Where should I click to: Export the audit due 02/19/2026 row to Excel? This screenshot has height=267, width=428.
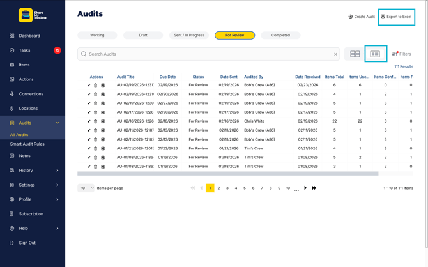pos(103,85)
